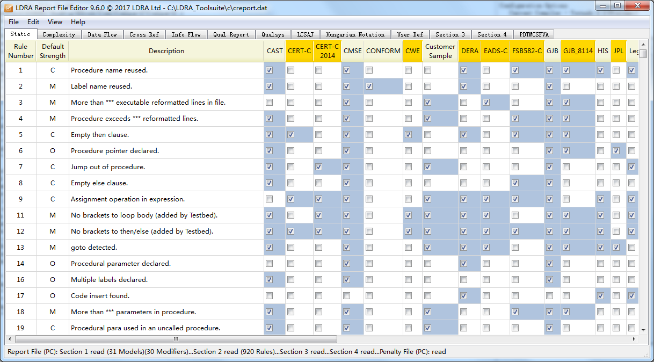Screen dimensions: 654x362
Task: Toggle GJB_8114 checkbox for rule 12
Action: (565, 231)
